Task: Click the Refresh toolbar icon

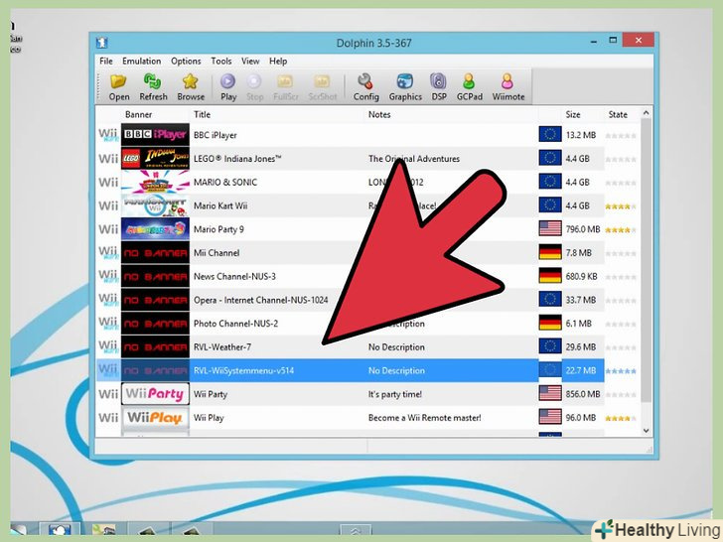Action: tap(153, 81)
